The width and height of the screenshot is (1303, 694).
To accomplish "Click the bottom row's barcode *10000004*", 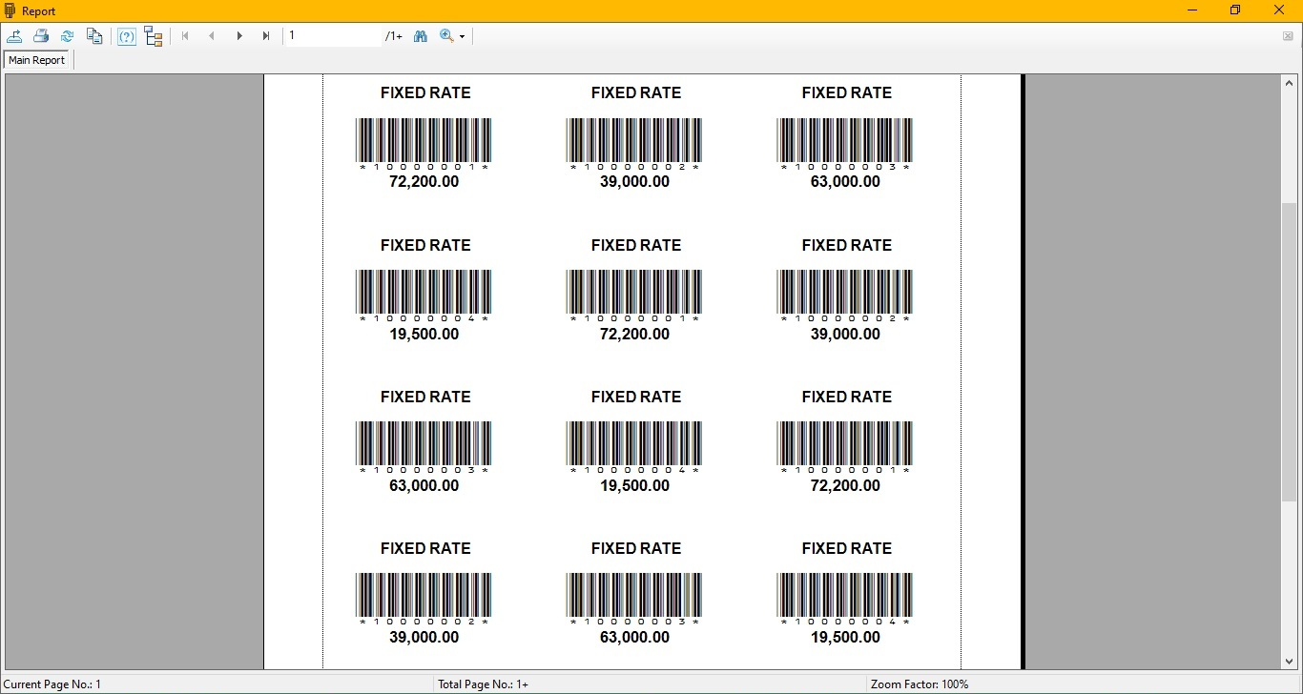I will click(x=846, y=600).
